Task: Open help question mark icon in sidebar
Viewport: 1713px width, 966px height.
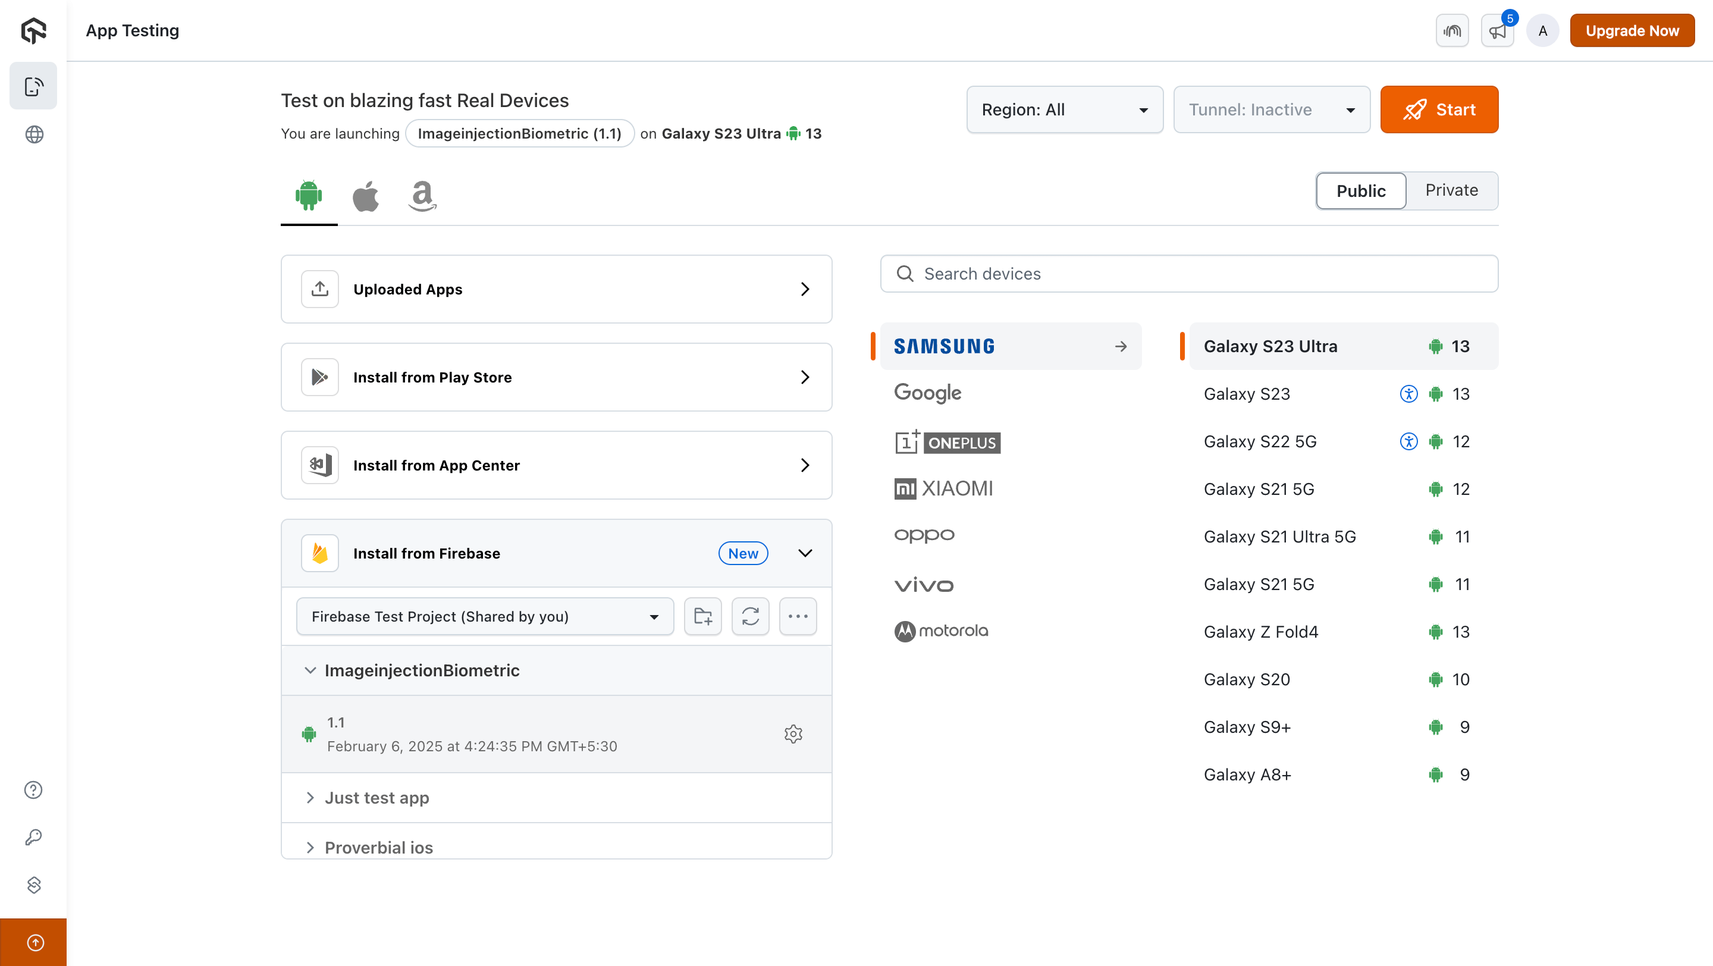Action: (x=33, y=790)
